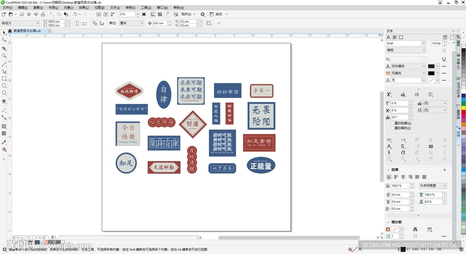Open 对齐与分布 docker tab

click(458, 88)
